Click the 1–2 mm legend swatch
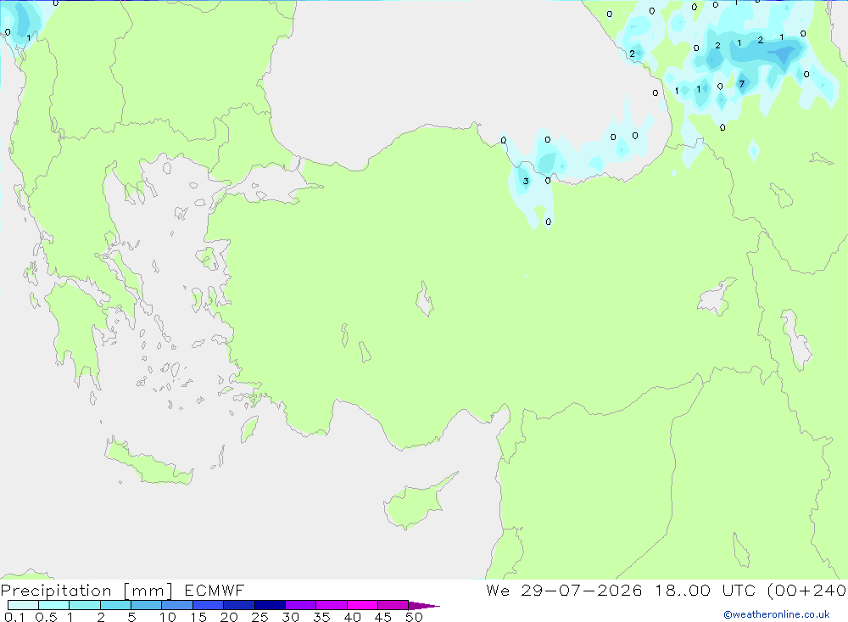848x622 pixels. 85,605
